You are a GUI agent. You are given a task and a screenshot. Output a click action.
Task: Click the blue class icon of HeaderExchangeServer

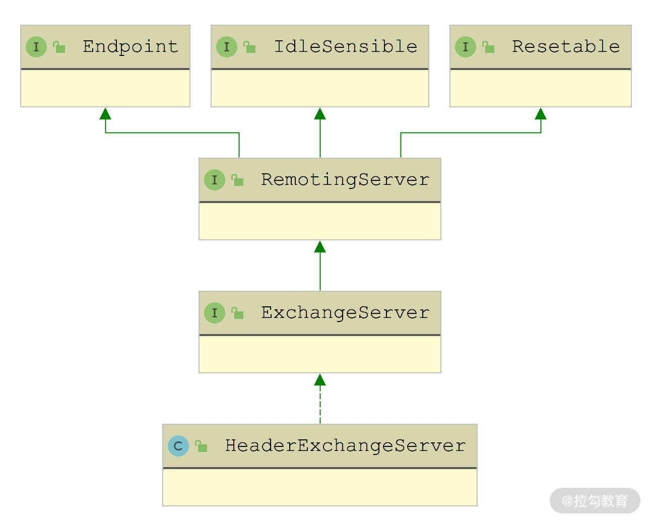tap(178, 446)
